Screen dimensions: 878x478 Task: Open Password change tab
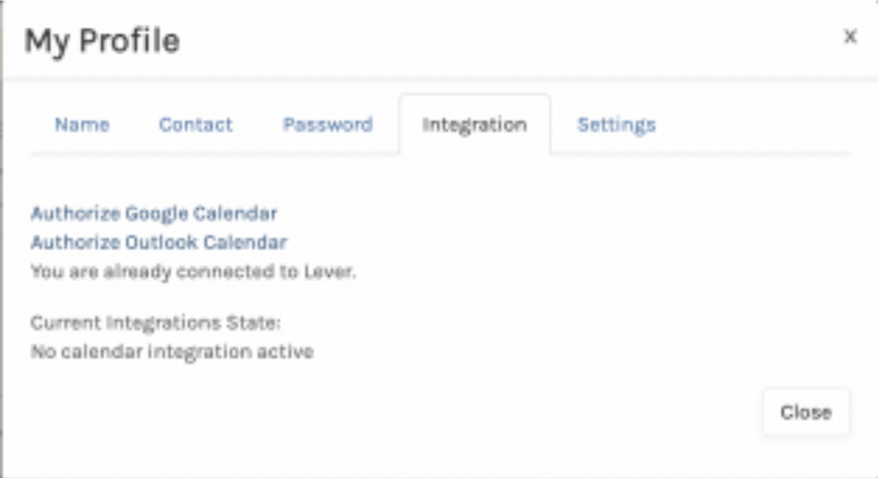click(x=327, y=125)
